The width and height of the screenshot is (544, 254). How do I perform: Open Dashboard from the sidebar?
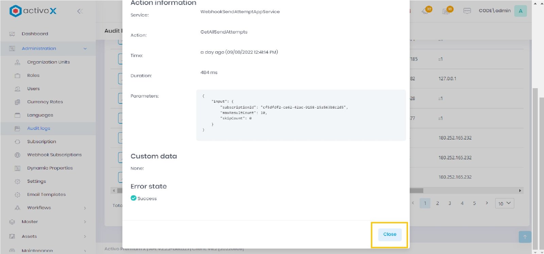pos(35,34)
